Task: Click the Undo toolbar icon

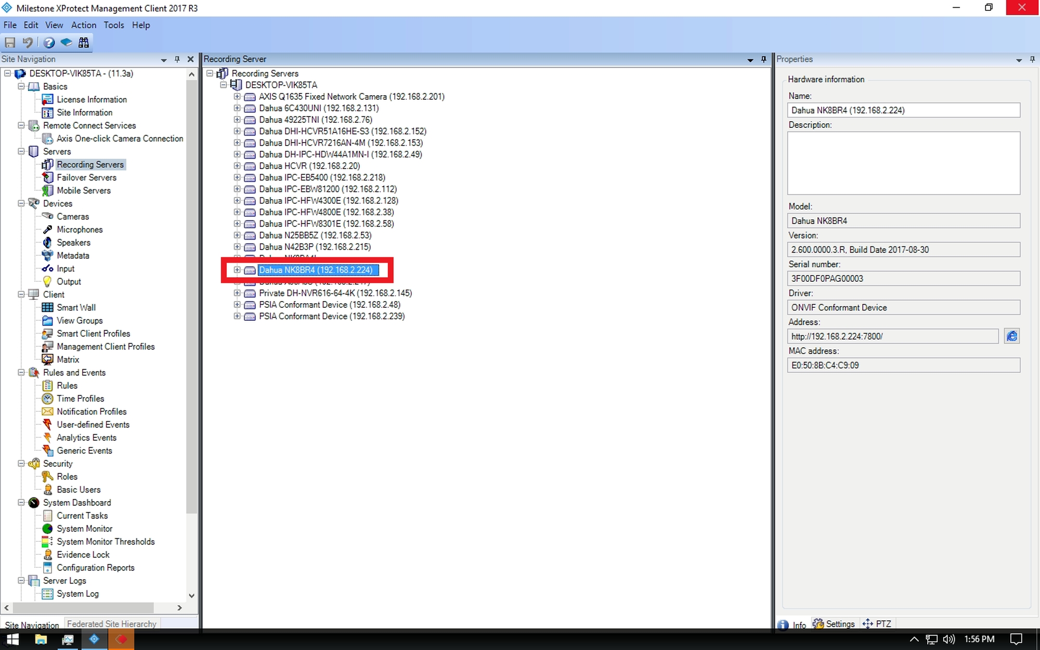Action: coord(28,43)
